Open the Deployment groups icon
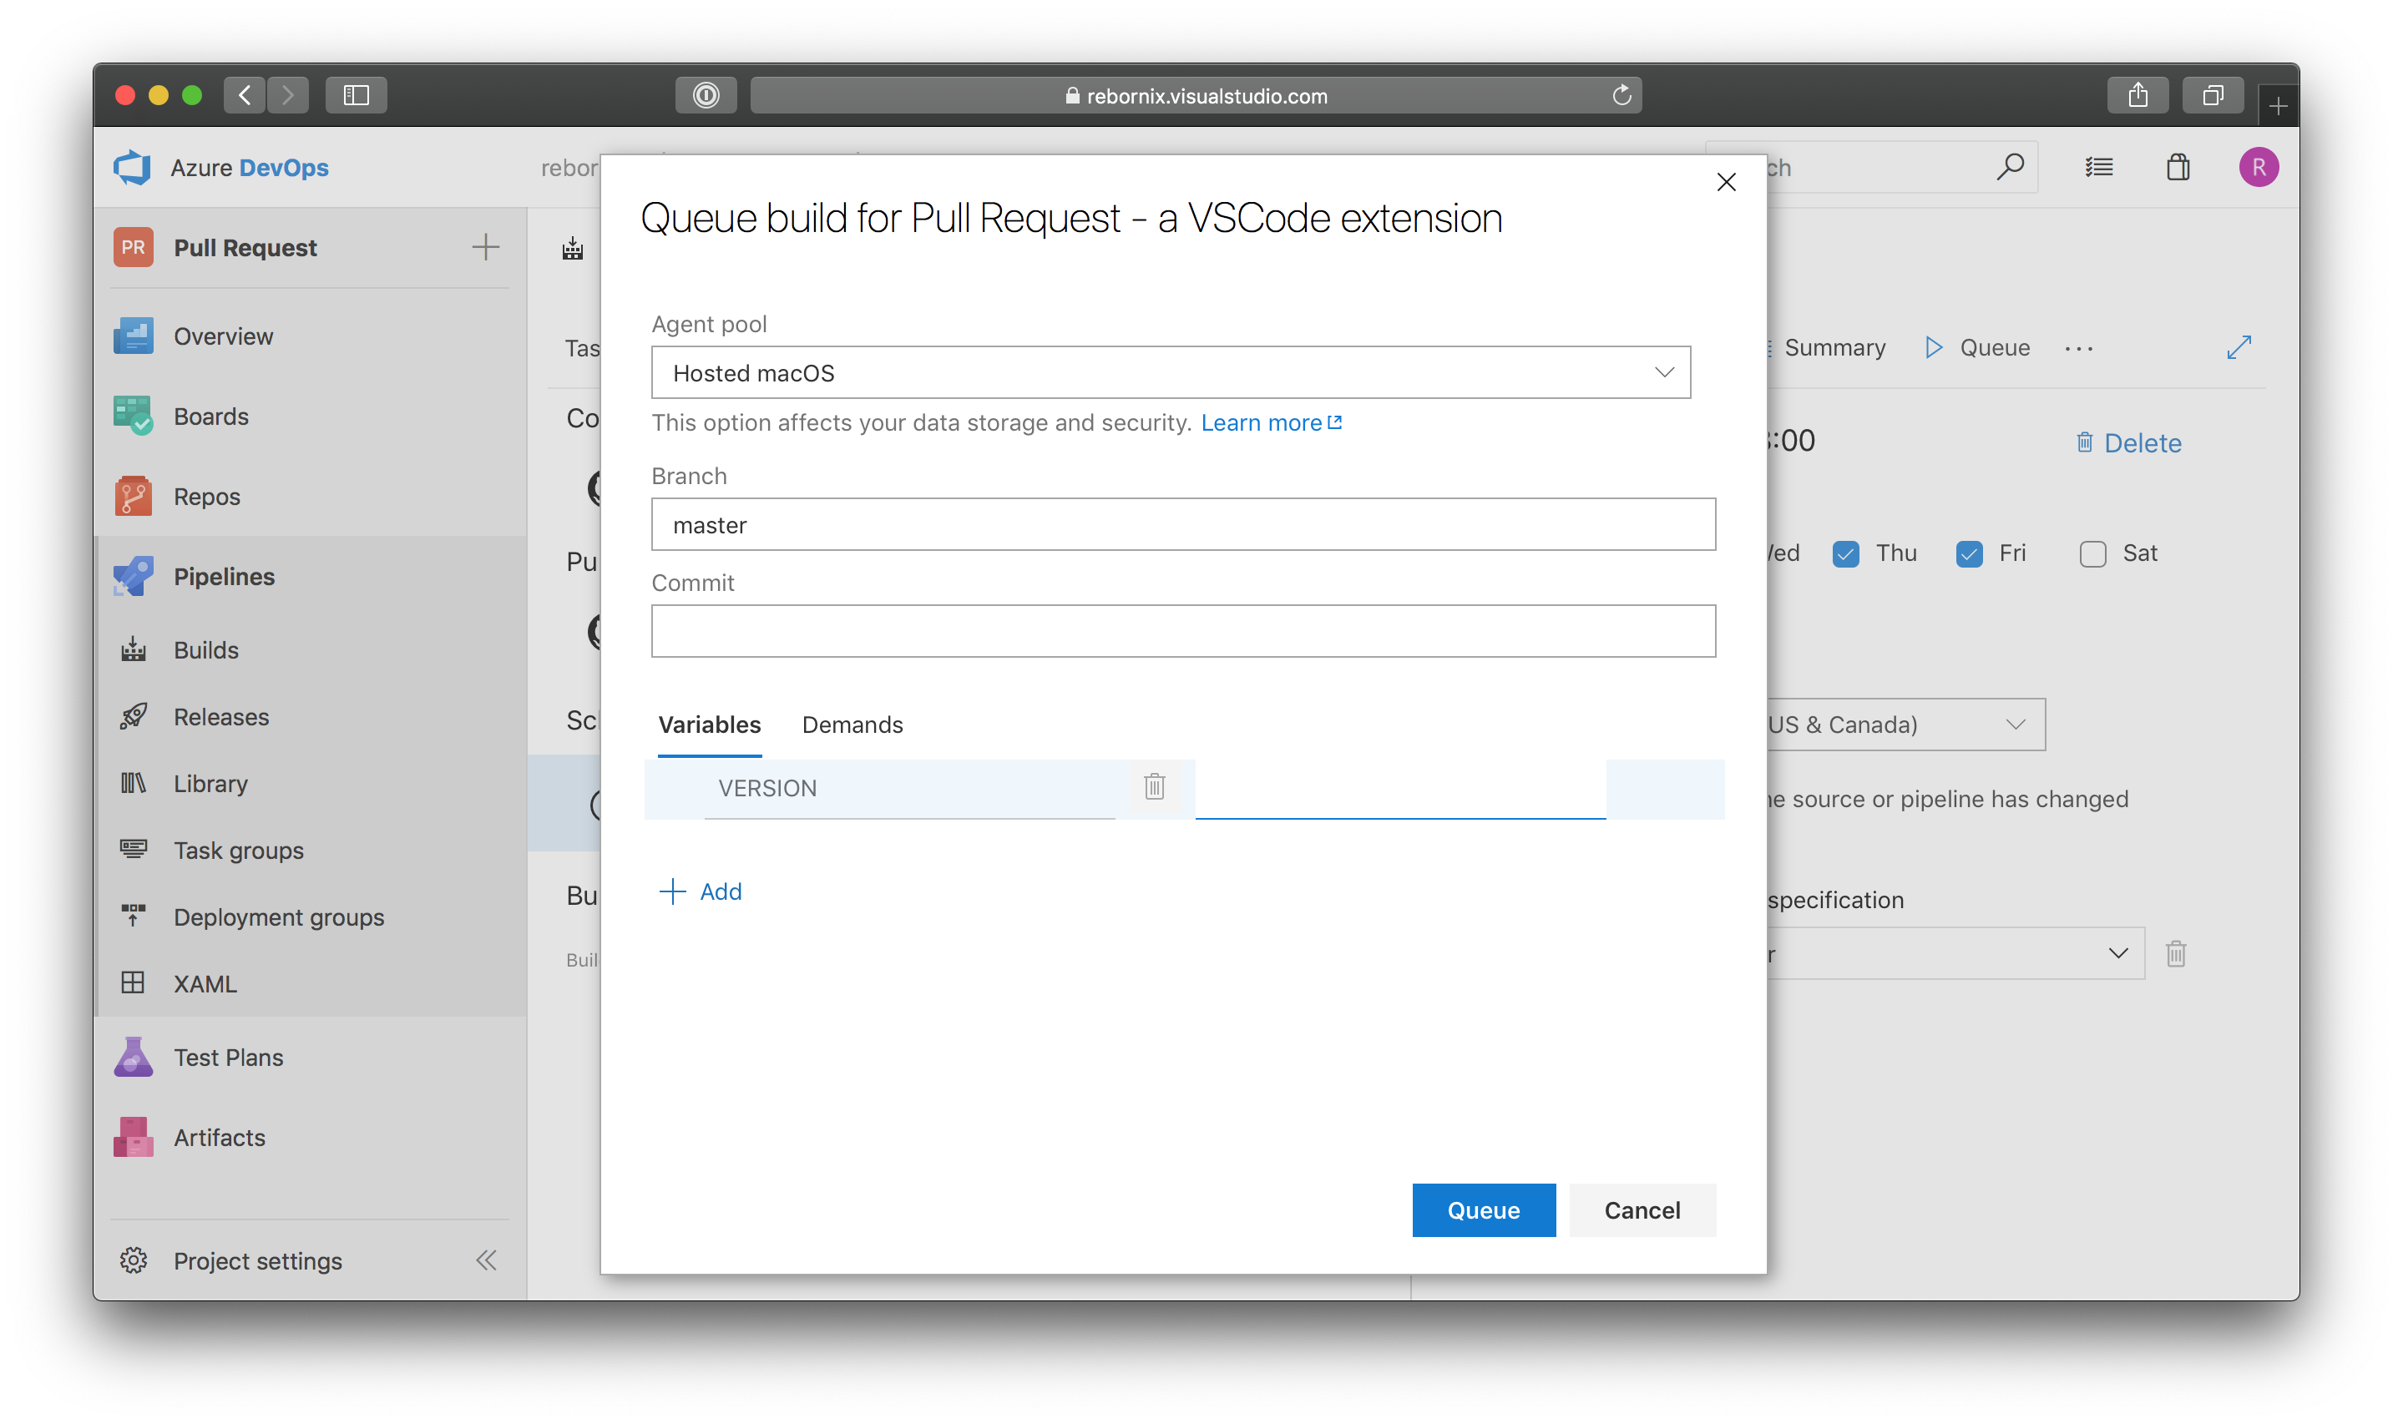 133,917
